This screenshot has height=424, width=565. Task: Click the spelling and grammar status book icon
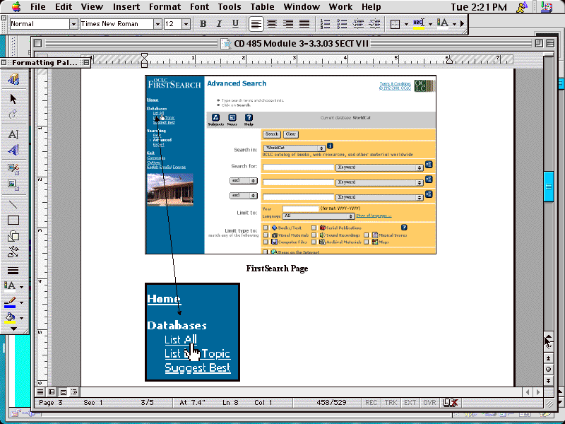[x=450, y=402]
